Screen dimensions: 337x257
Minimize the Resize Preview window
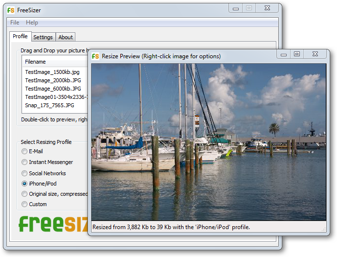(283, 54)
